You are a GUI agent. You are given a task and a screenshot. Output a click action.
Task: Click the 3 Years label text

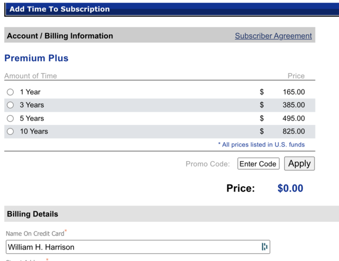pos(32,105)
